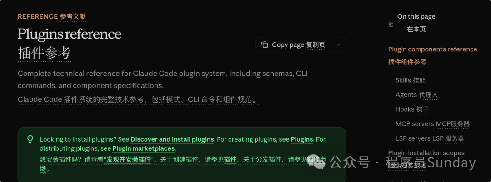Click the On this page list icon

point(391,25)
